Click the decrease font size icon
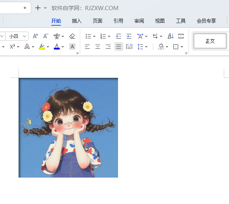 (x=46, y=36)
